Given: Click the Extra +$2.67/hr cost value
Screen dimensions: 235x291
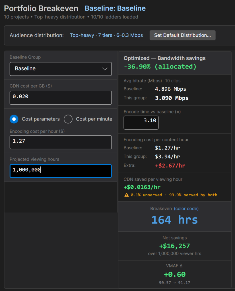Looking at the screenshot, I should click(x=170, y=166).
